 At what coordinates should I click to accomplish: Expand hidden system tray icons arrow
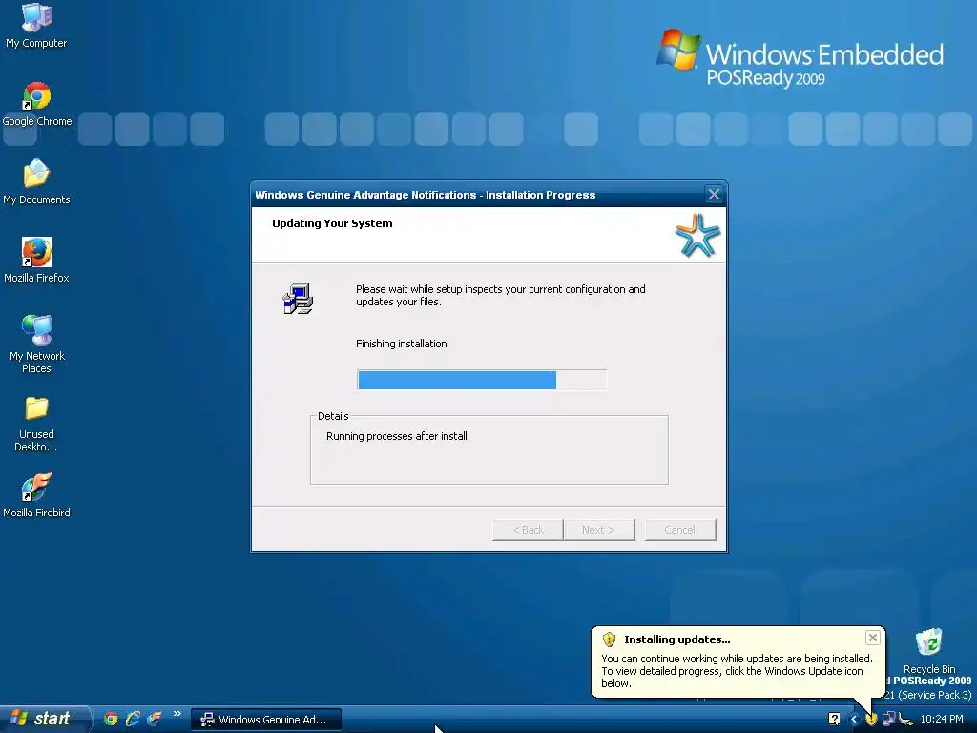[x=854, y=720]
